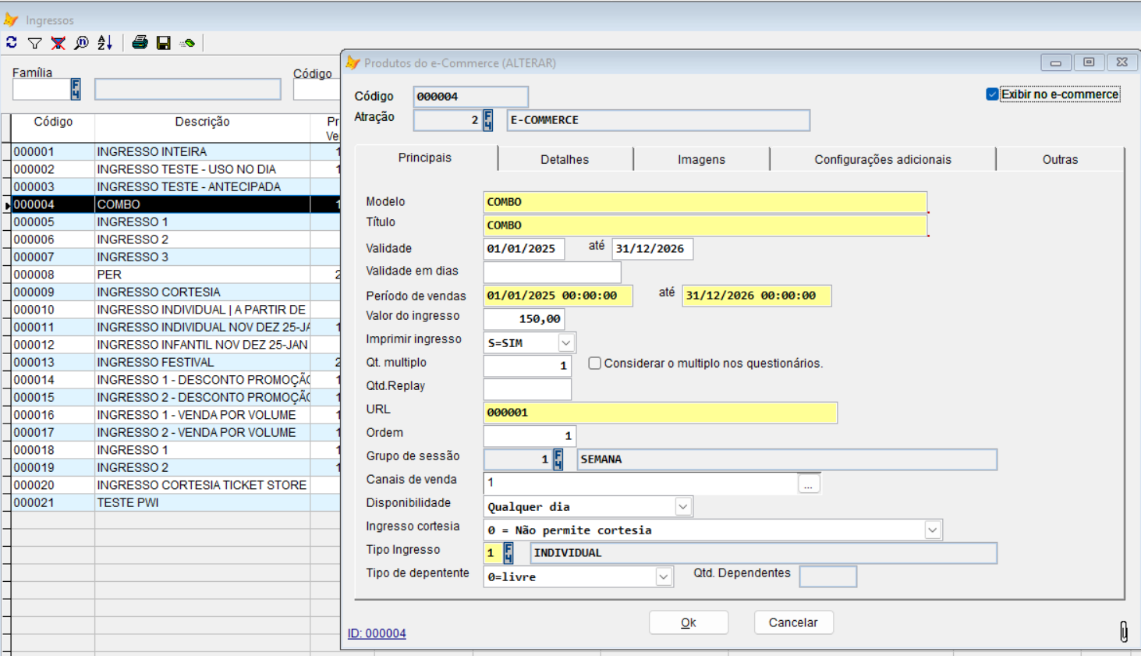Uncheck Exibir no e-commerce checkbox

click(x=992, y=94)
